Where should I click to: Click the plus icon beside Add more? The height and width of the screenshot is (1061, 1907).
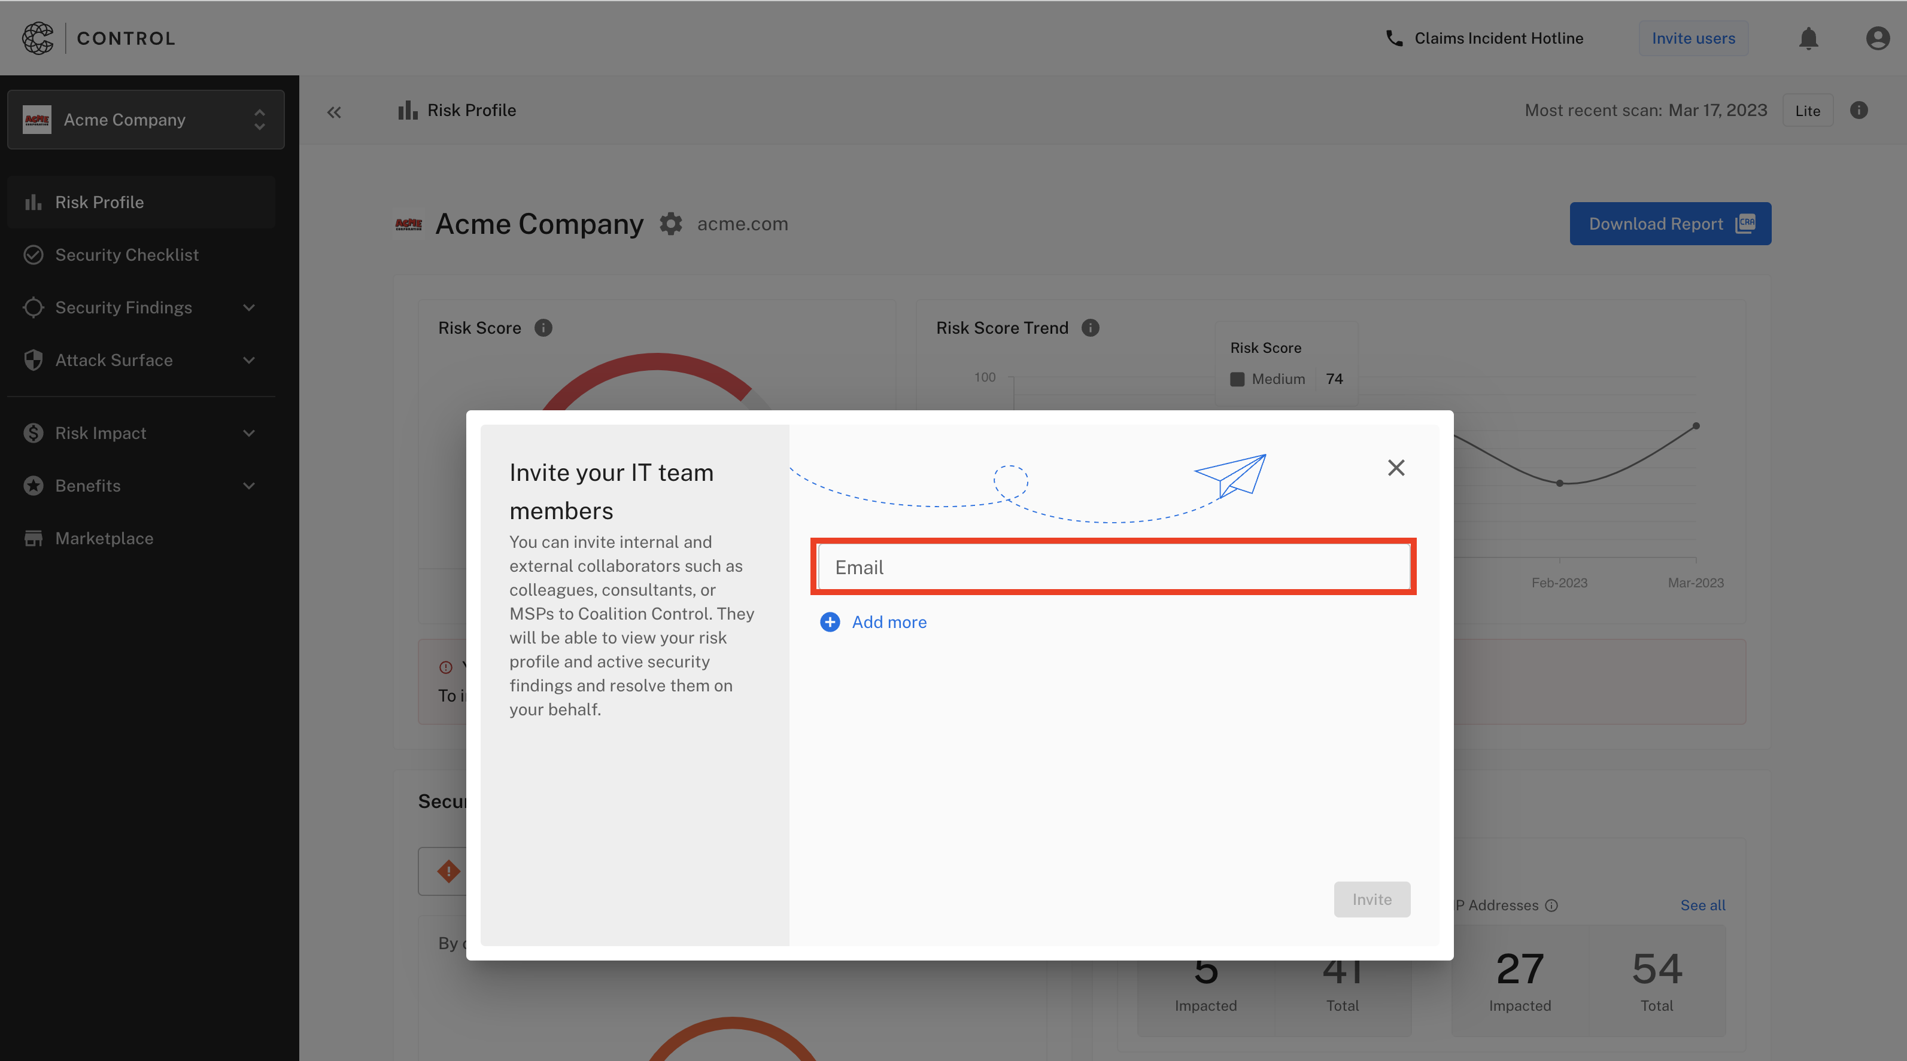coord(830,622)
